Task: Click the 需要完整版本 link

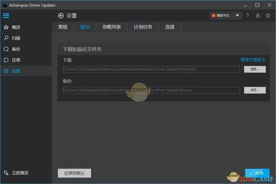Action: pos(252,60)
